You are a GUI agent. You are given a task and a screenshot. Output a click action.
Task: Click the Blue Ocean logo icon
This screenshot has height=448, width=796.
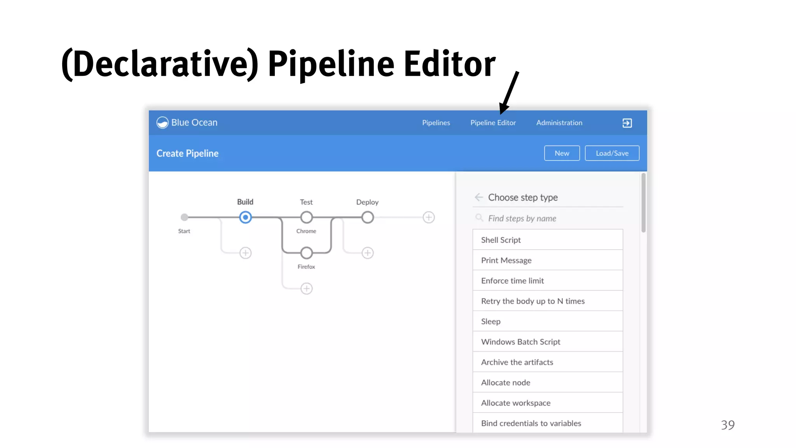[162, 122]
